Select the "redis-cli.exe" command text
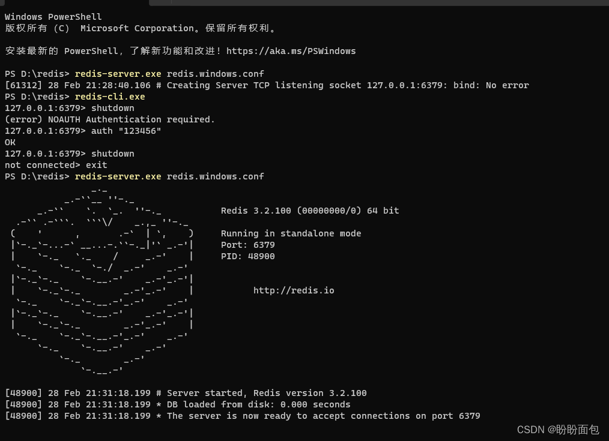The height and width of the screenshot is (441, 609). [110, 97]
